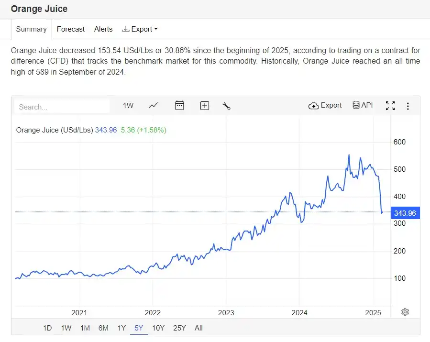The image size is (430, 342).
Task: Switch to the Forecast tab
Action: coord(71,29)
